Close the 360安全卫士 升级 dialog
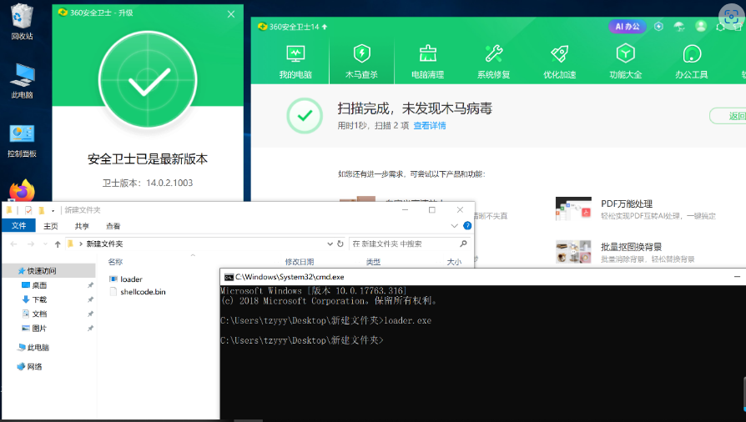This screenshot has width=746, height=422. 231,14
